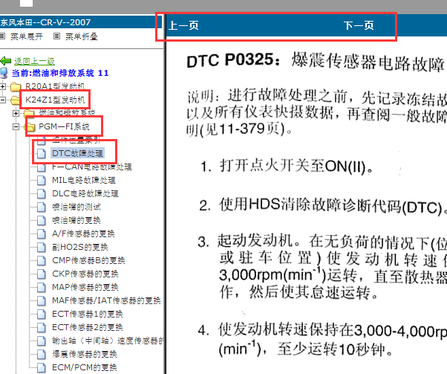Open ECM/PCM的更换 page
447x374 pixels.
point(85,367)
